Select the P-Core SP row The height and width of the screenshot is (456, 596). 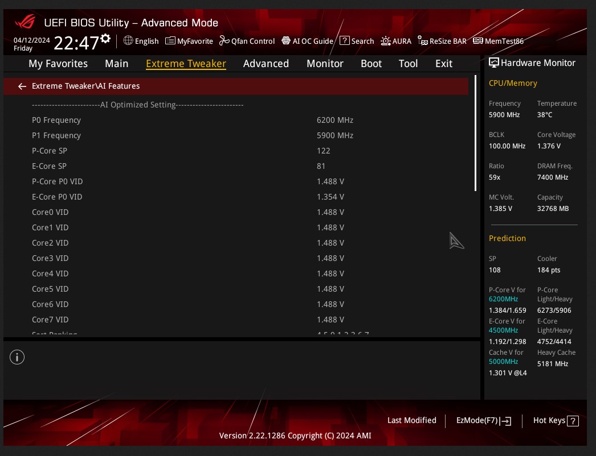click(236, 151)
